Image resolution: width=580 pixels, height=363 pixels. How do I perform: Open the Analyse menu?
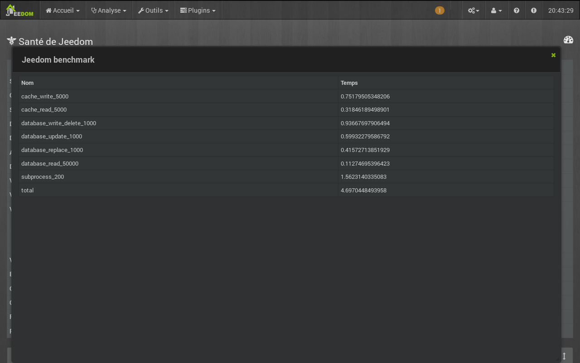109,10
